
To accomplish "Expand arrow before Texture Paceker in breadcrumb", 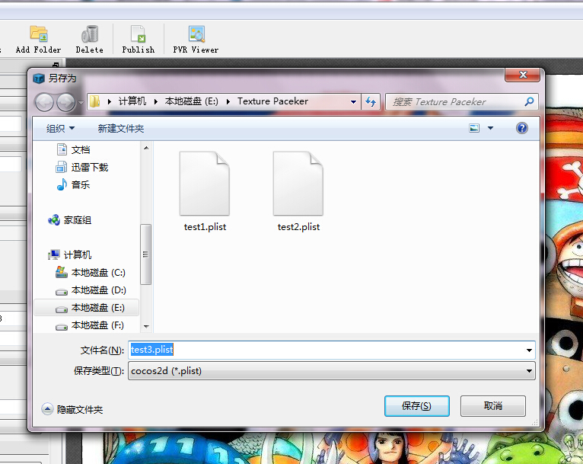I will click(x=228, y=101).
